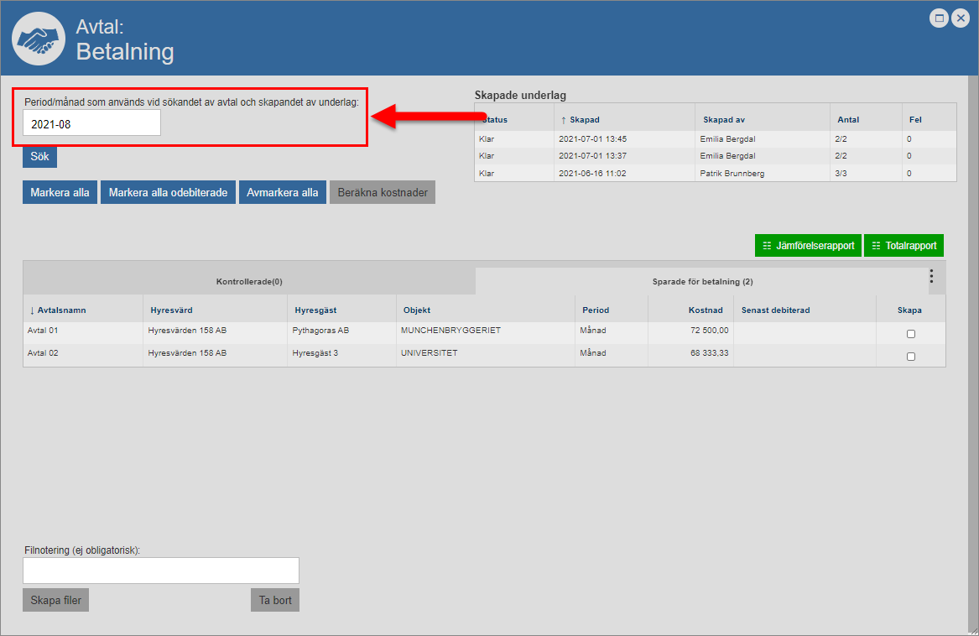Click into the Filnotering text field

160,571
